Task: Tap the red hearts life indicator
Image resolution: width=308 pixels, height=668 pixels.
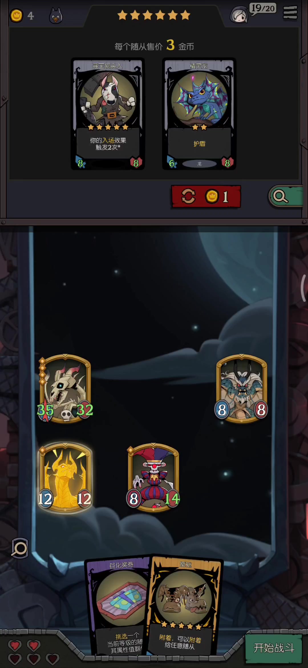Action: tap(33, 652)
